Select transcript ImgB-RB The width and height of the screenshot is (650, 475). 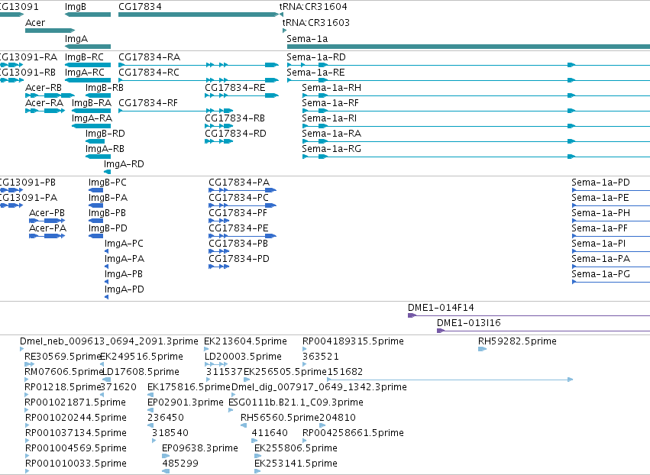pyautogui.click(x=98, y=95)
